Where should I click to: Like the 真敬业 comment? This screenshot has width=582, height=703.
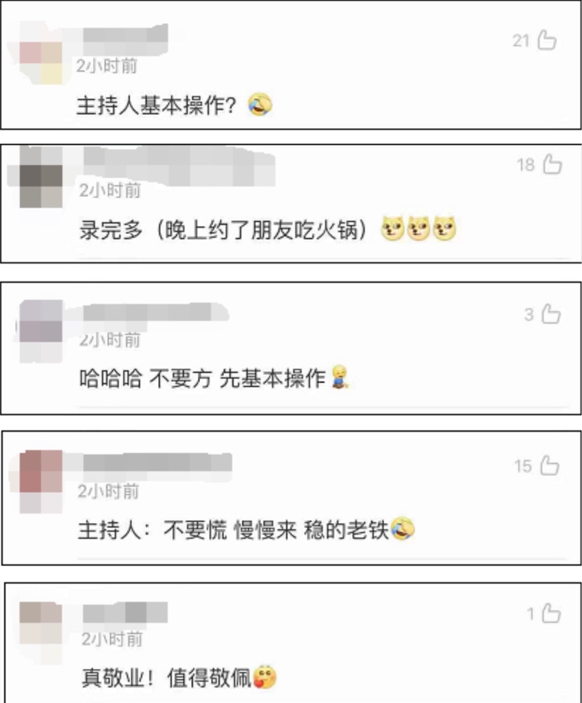551,613
